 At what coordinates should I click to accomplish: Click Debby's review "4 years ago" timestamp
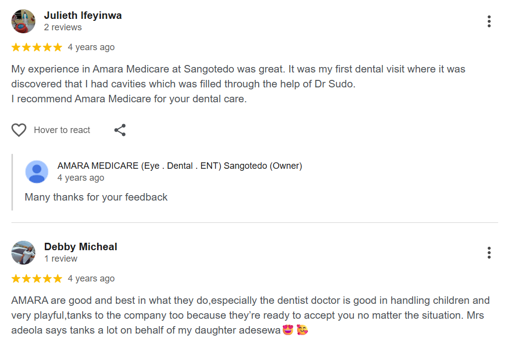(91, 278)
